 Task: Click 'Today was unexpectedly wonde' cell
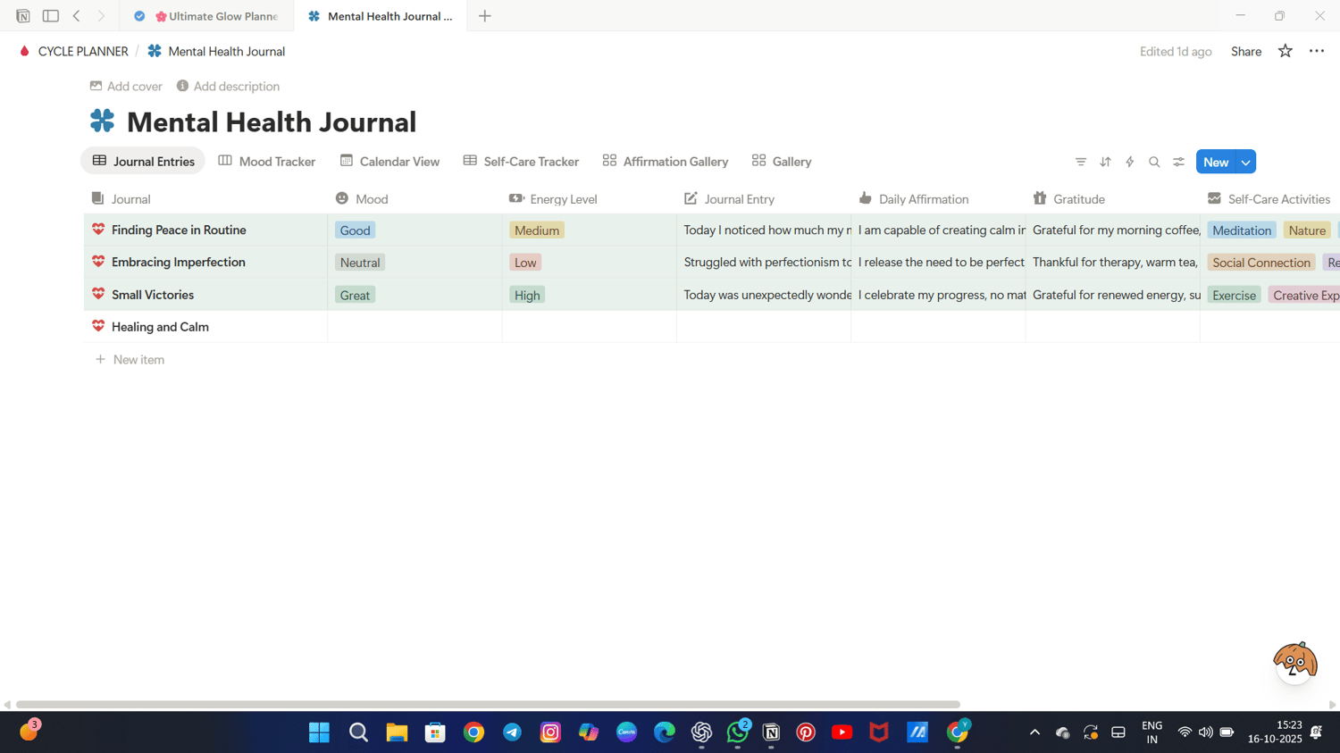tap(764, 294)
